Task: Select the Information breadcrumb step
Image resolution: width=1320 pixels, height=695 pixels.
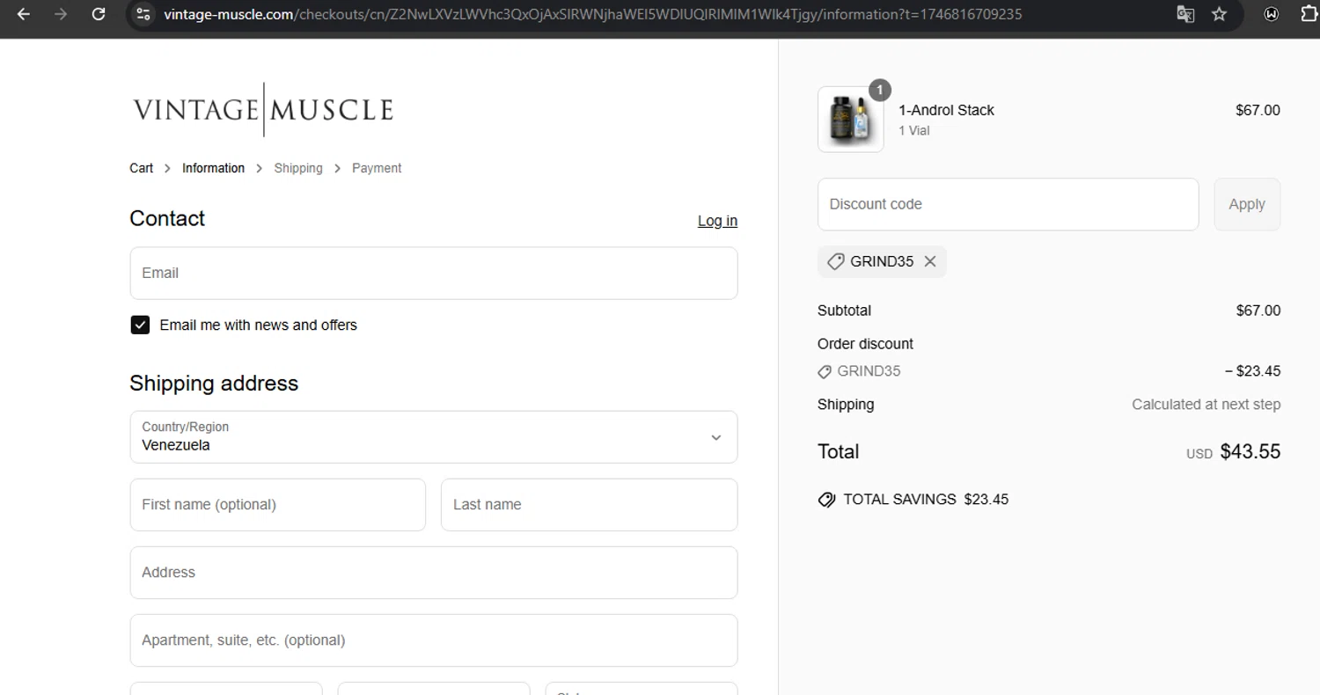Action: pos(213,168)
